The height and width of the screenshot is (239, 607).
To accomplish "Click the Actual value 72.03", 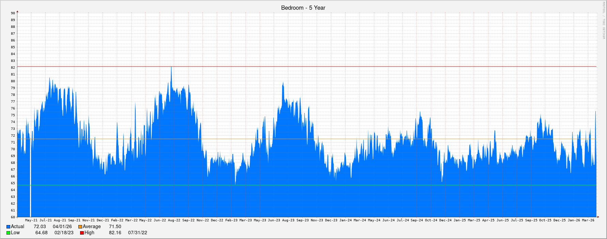I will tap(40, 227).
